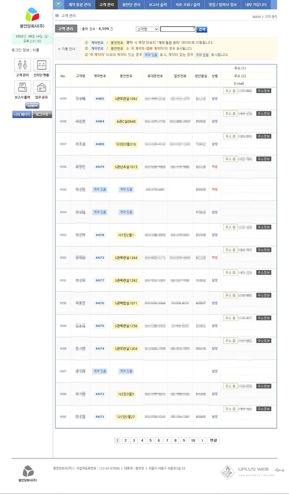Open niche number S관백합실1071

[126, 303]
